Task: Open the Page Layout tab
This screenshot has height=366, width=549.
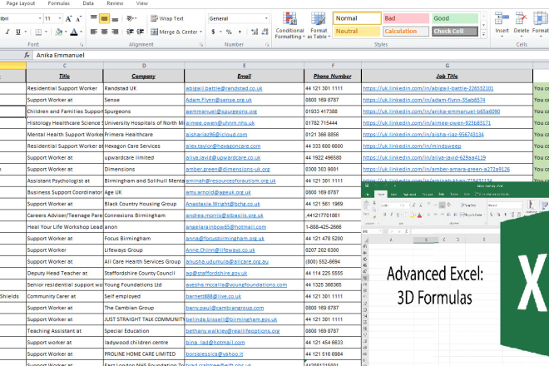Action: (21, 3)
